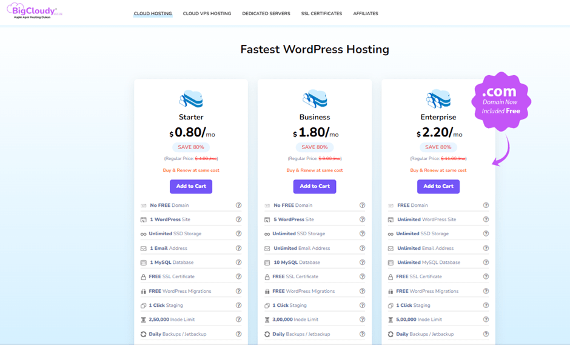This screenshot has height=345, width=570.
Task: Open help for Enterprise Daily Backups
Action: tap(486, 333)
